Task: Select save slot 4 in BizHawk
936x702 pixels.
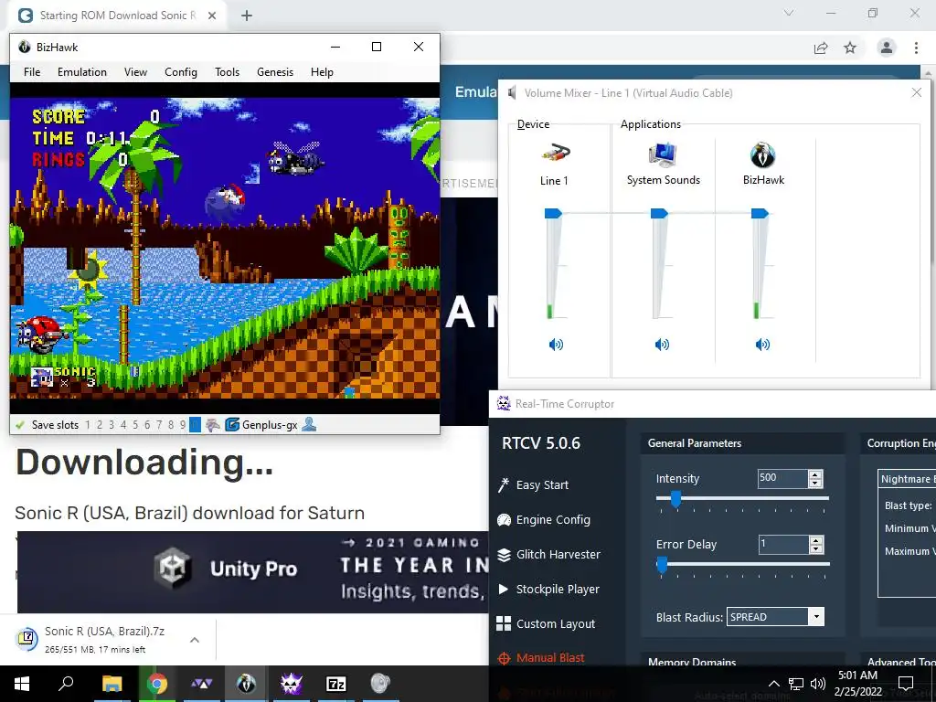Action: coord(123,425)
